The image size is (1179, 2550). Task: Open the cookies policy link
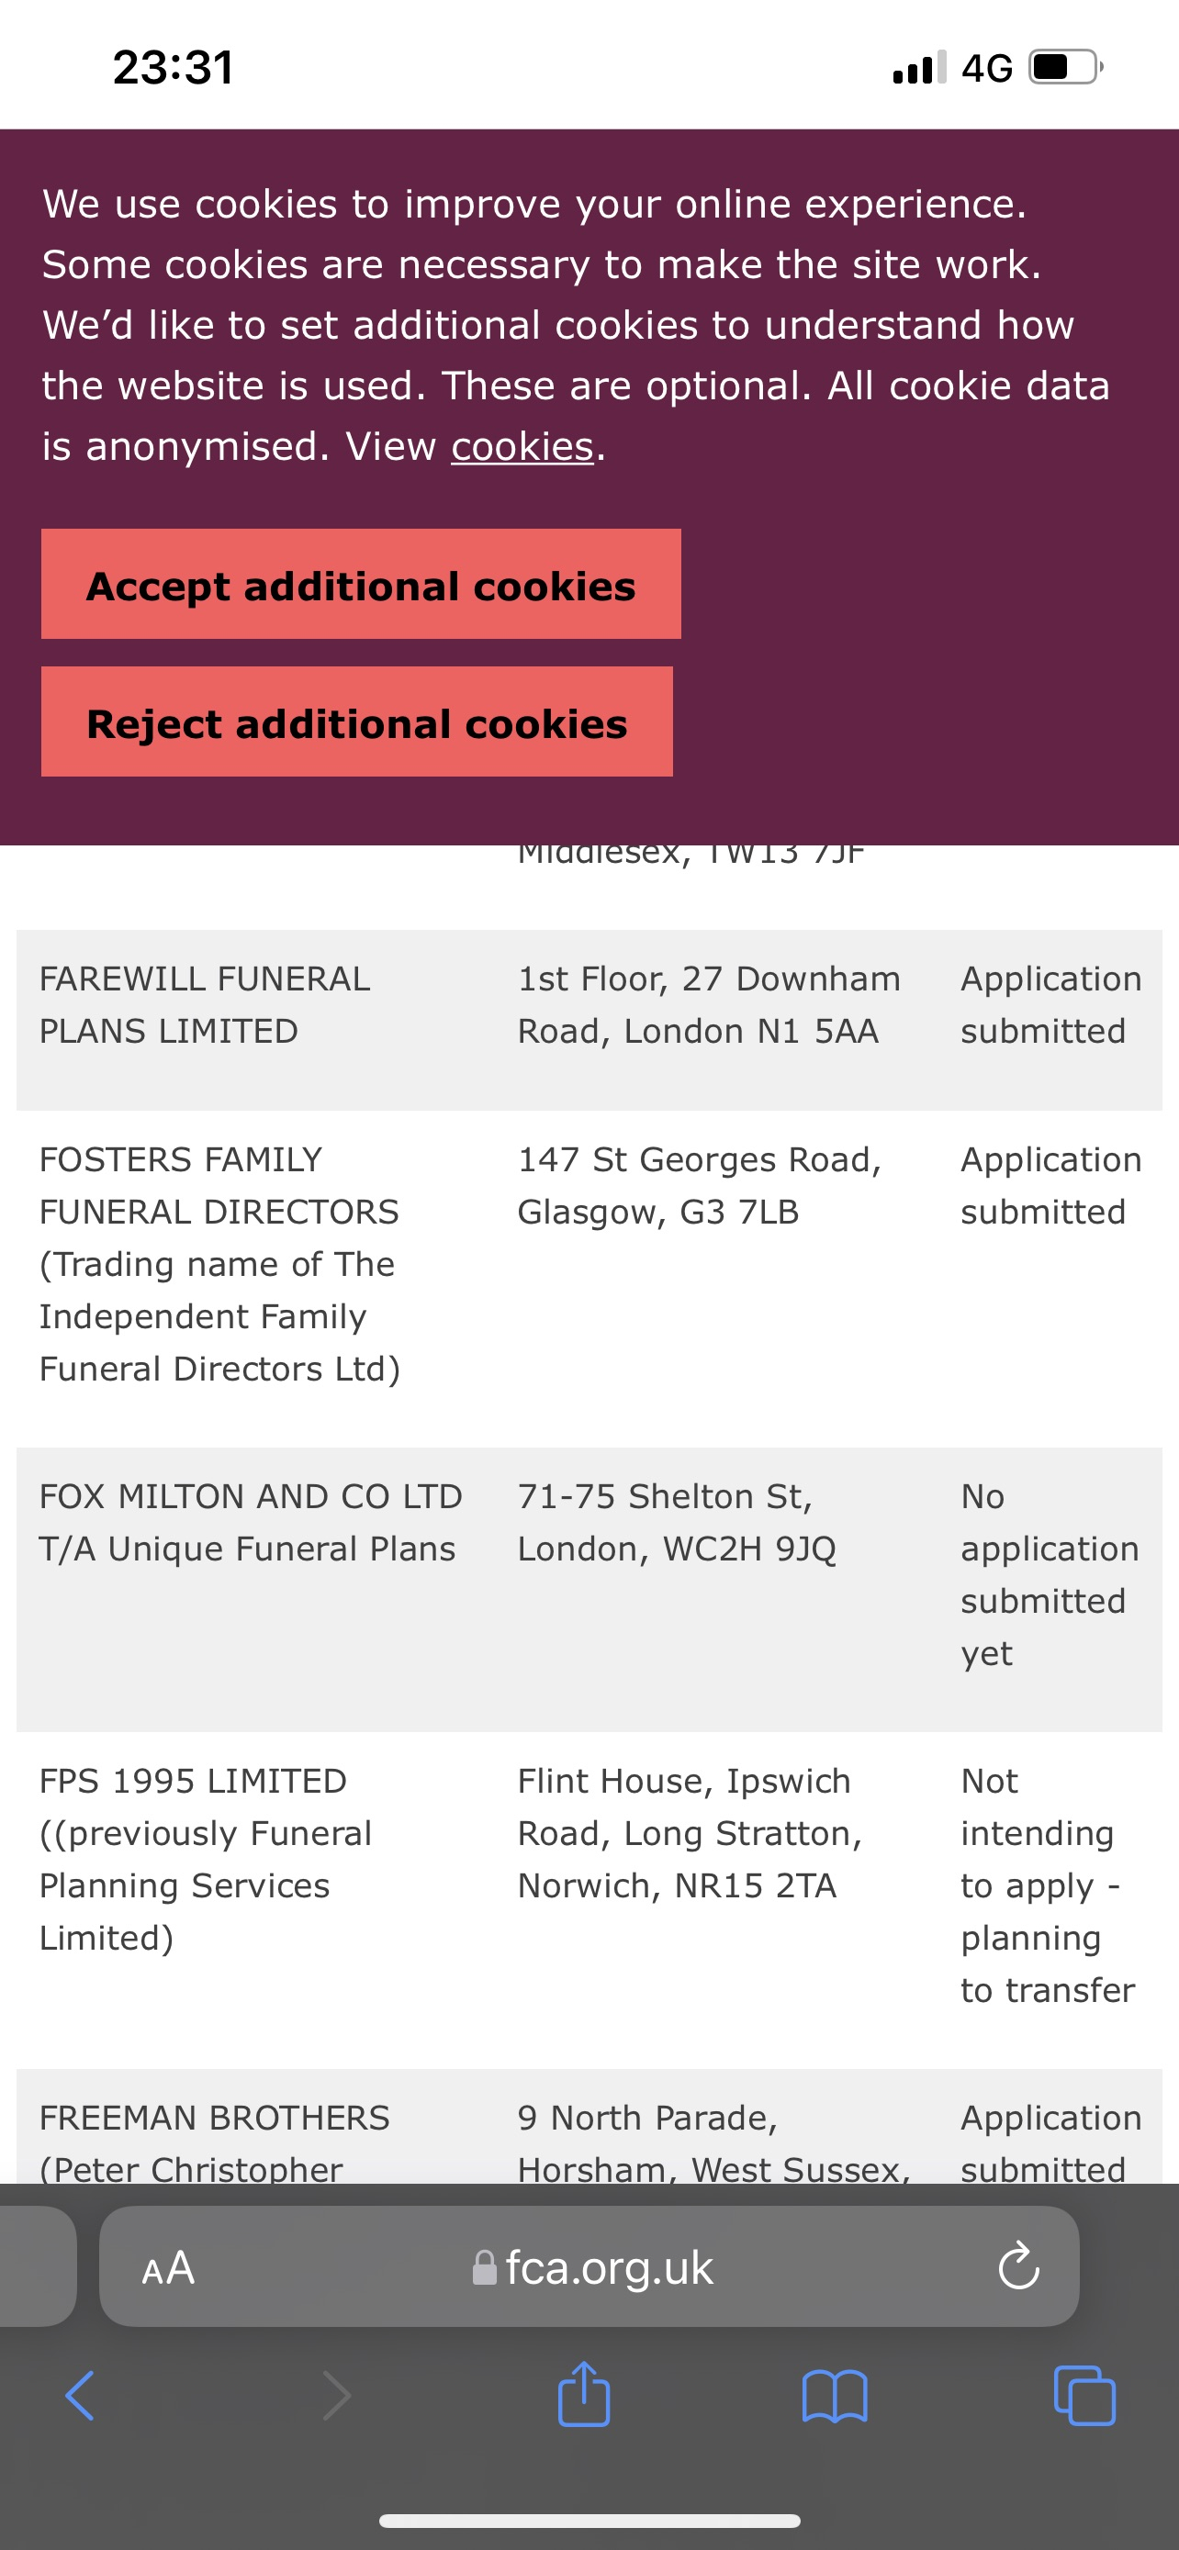pos(522,446)
